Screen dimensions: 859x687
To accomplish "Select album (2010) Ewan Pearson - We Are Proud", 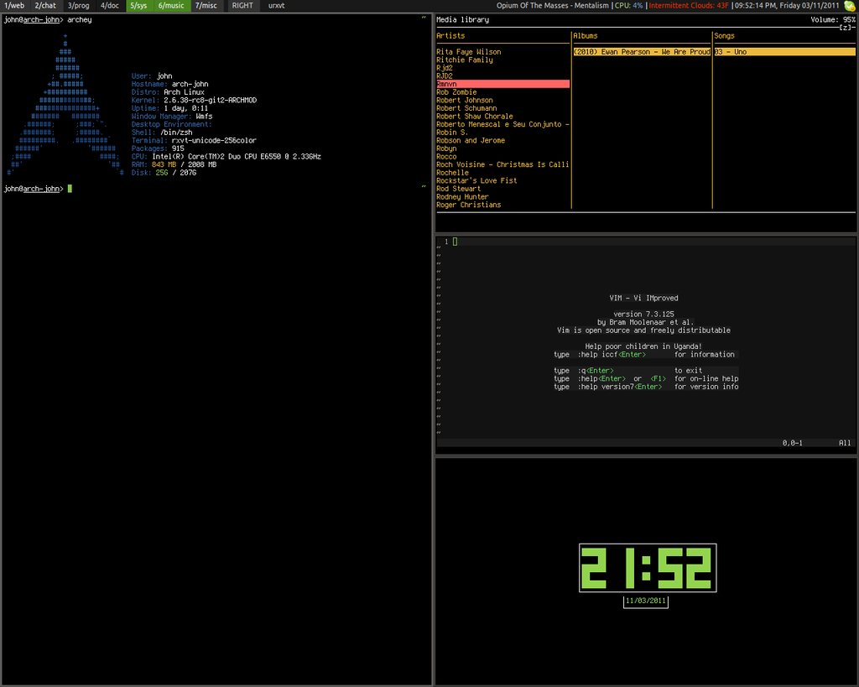I will (x=642, y=52).
